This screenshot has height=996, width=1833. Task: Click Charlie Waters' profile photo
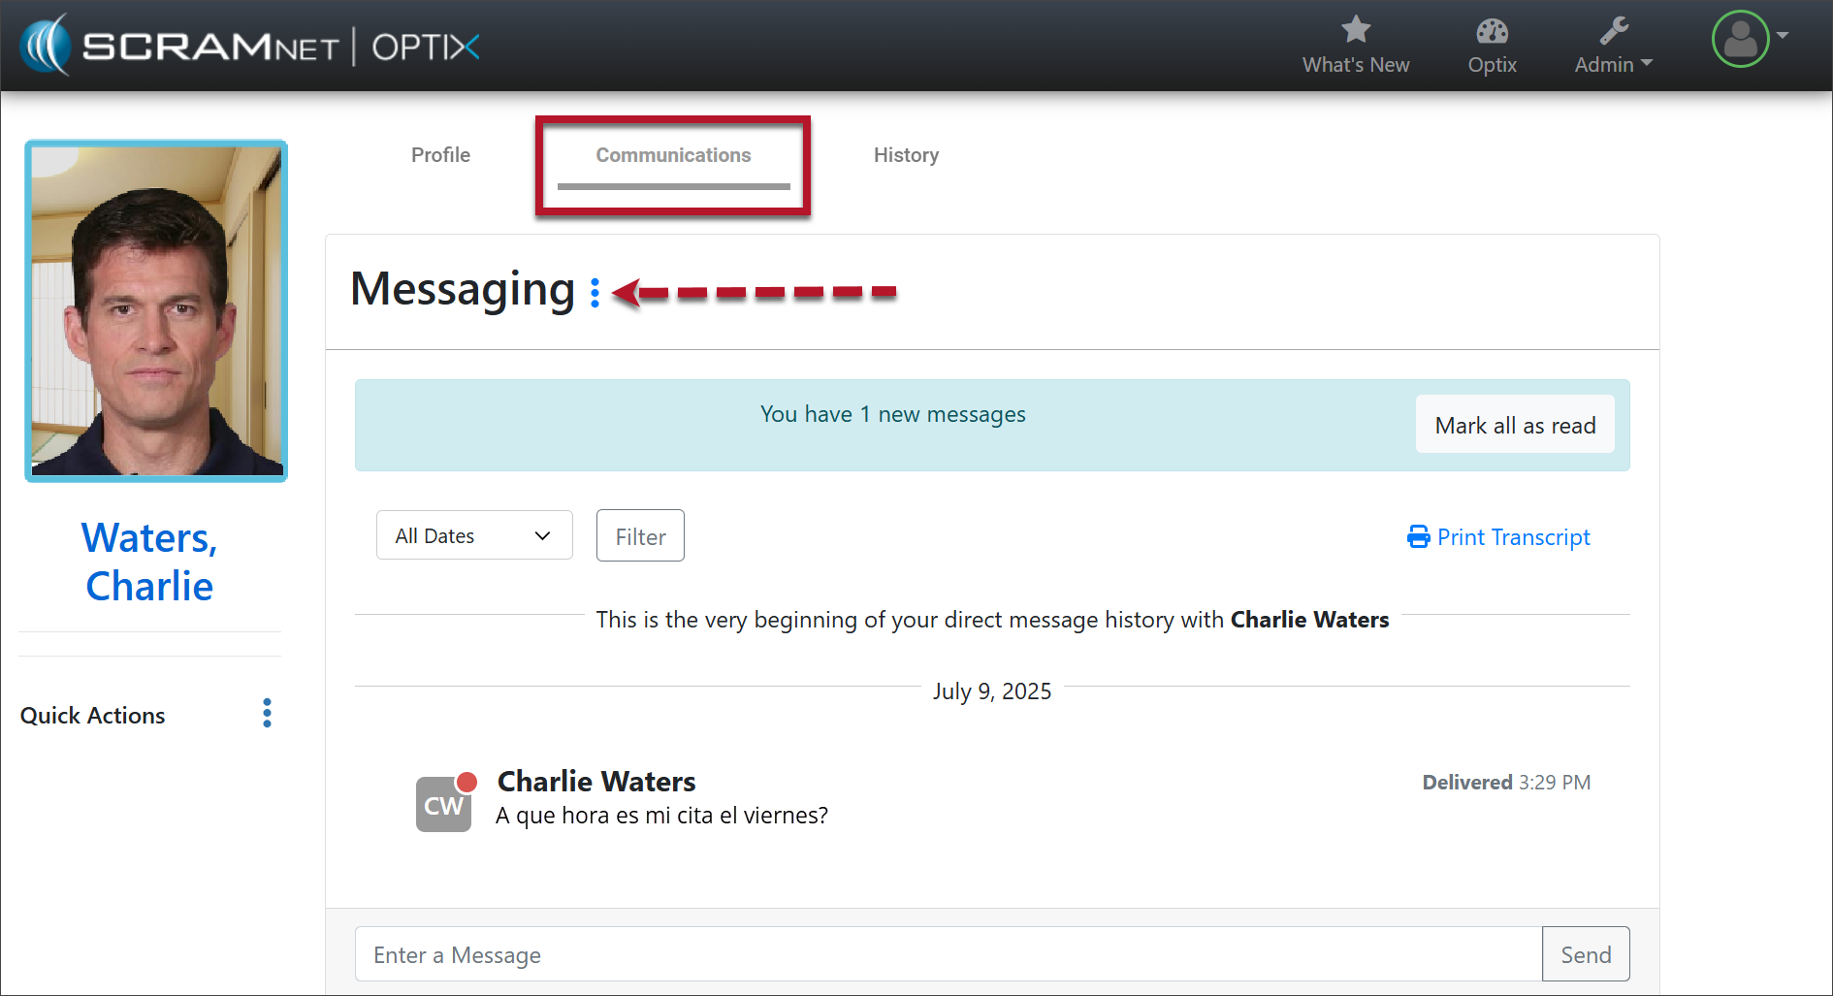pos(156,310)
